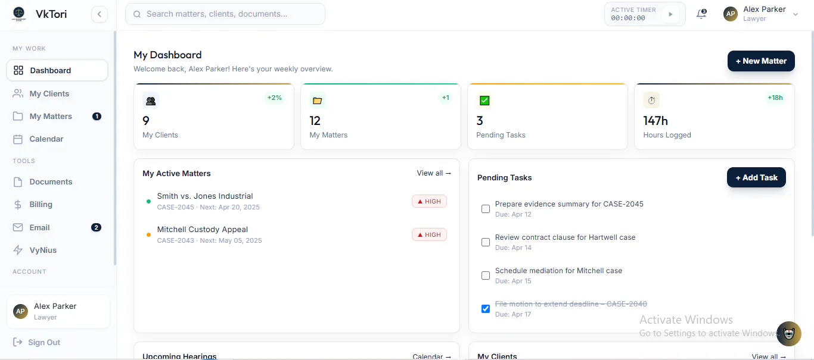Image resolution: width=814 pixels, height=360 pixels.
Task: Create a new matter with + New Matter
Action: pos(761,61)
